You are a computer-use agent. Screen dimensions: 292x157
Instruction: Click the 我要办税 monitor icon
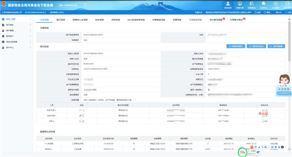coord(240,4)
